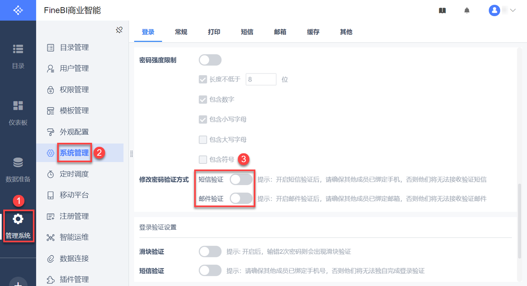Image resolution: width=527 pixels, height=286 pixels.
Task: Open 用户管理 in the side menu
Action: (x=74, y=68)
